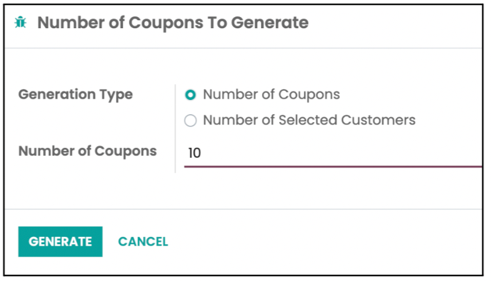Screen dimensions: 491x281
Task: Choose generation by number of coupons
Action: click(190, 95)
